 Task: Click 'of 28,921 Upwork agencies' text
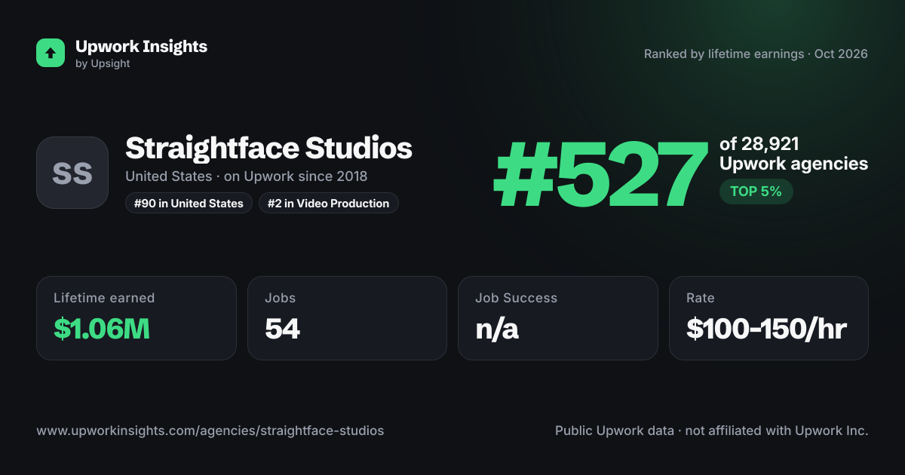(x=793, y=154)
